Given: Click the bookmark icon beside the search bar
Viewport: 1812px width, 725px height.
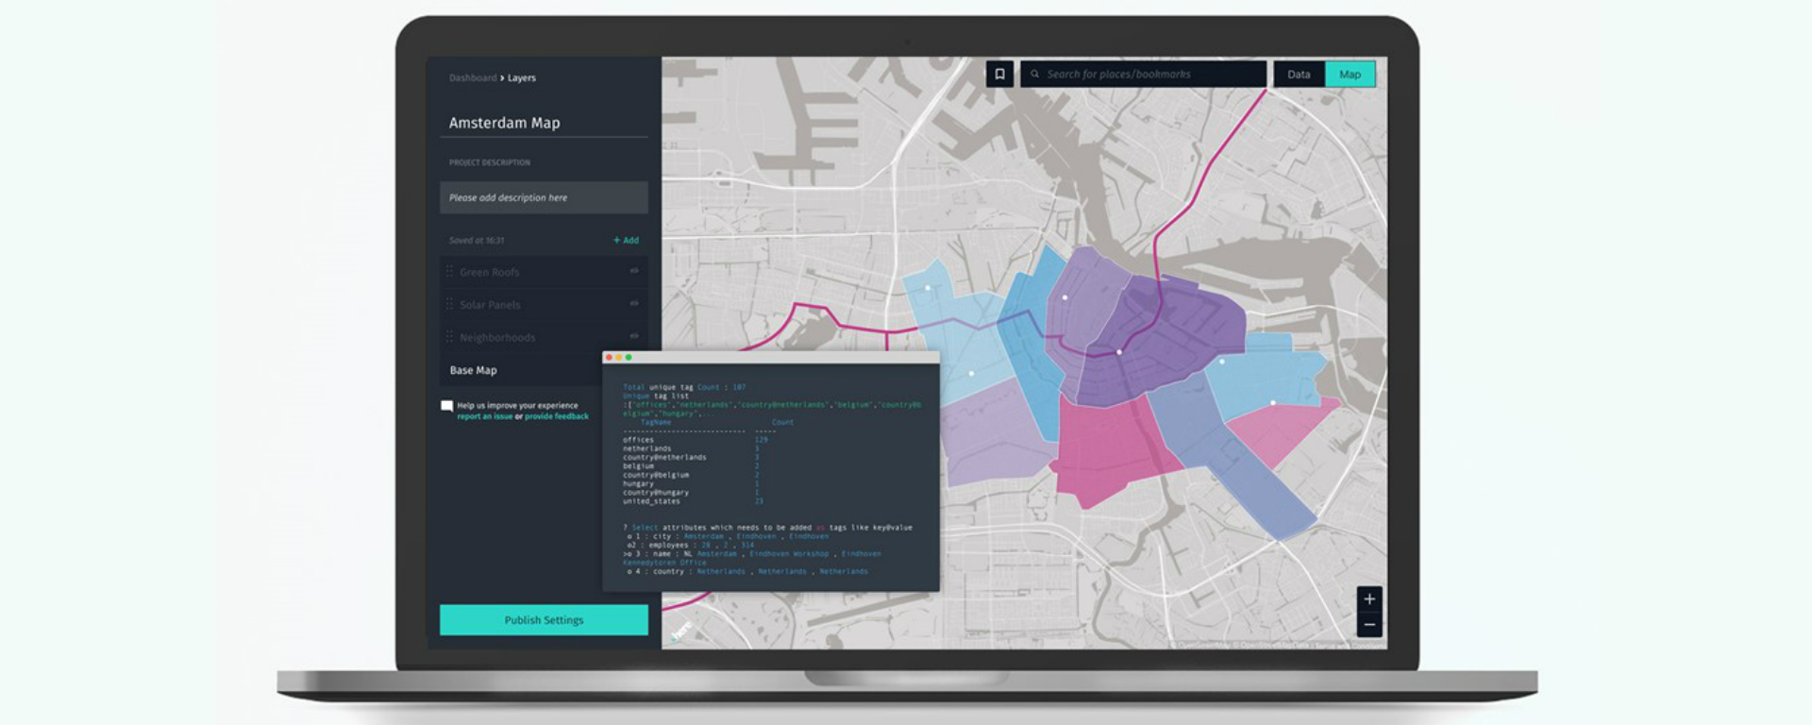Looking at the screenshot, I should pos(999,75).
